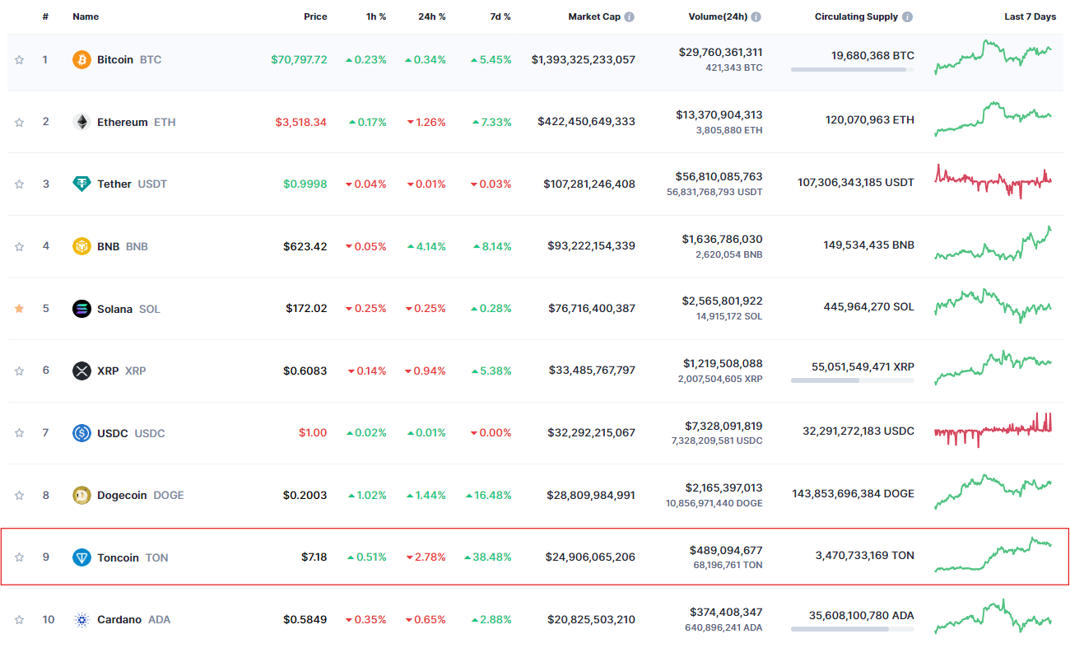
Task: Open the Tether USDT page link
Action: tap(132, 184)
